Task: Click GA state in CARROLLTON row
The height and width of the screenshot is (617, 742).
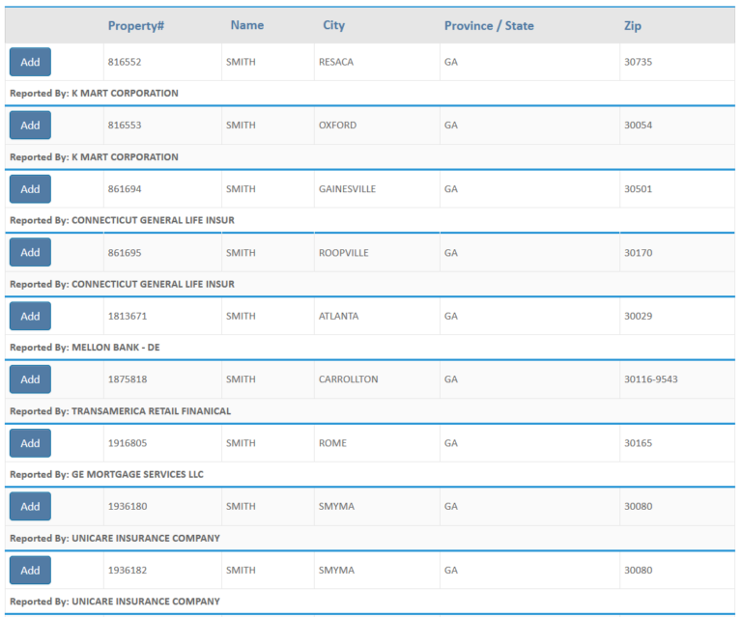Action: point(450,379)
